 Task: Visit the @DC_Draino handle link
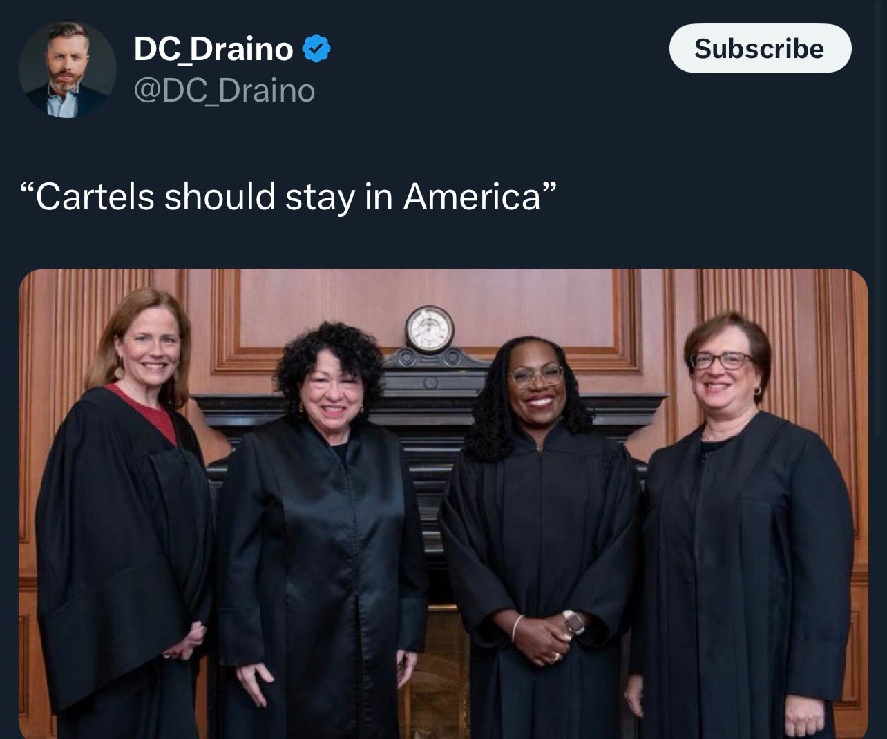[x=224, y=90]
